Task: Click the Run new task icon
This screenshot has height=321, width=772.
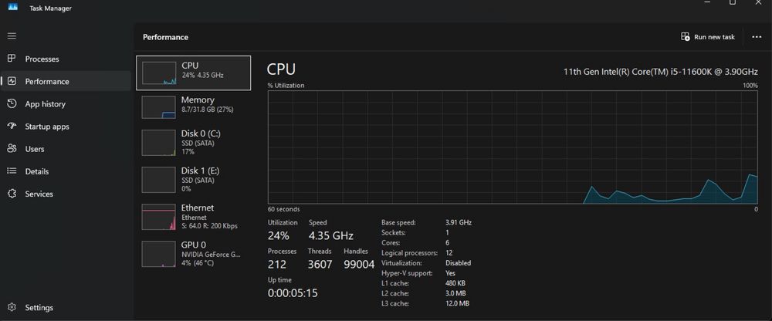Action: [685, 37]
